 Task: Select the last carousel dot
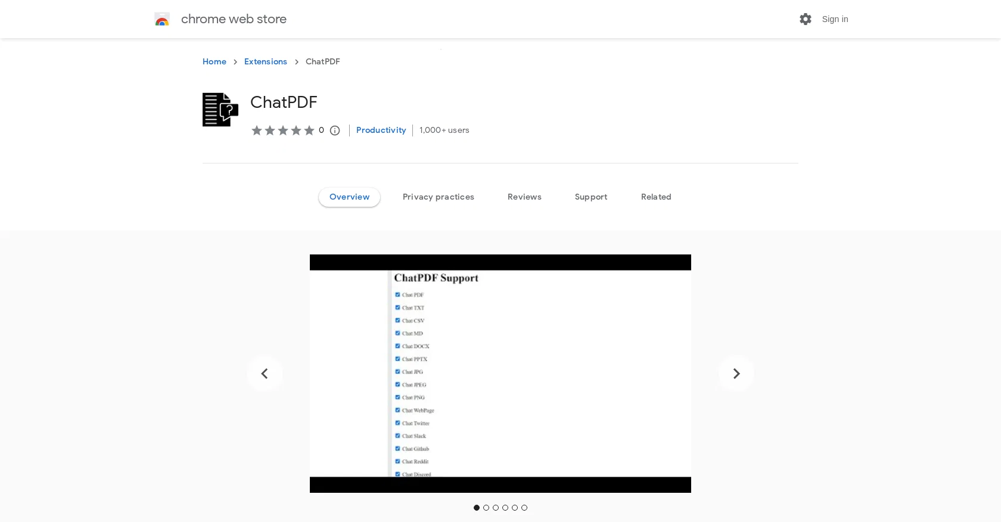click(524, 508)
